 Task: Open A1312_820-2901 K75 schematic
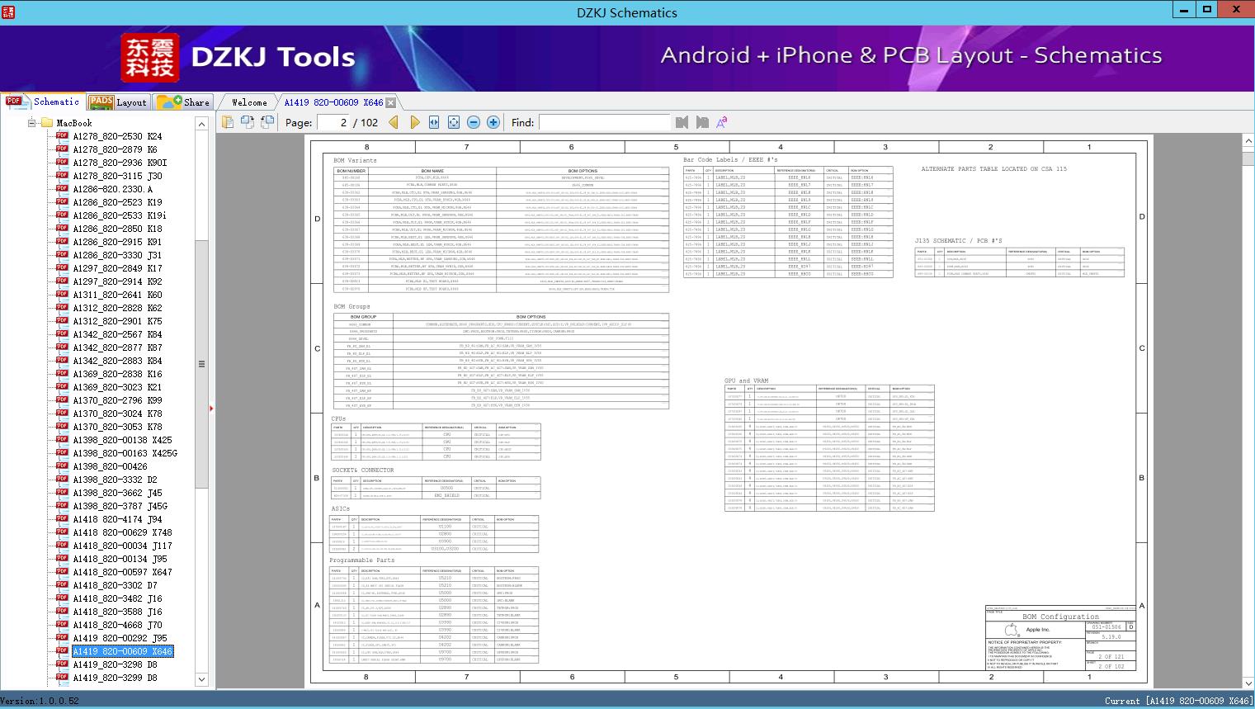[x=117, y=321]
